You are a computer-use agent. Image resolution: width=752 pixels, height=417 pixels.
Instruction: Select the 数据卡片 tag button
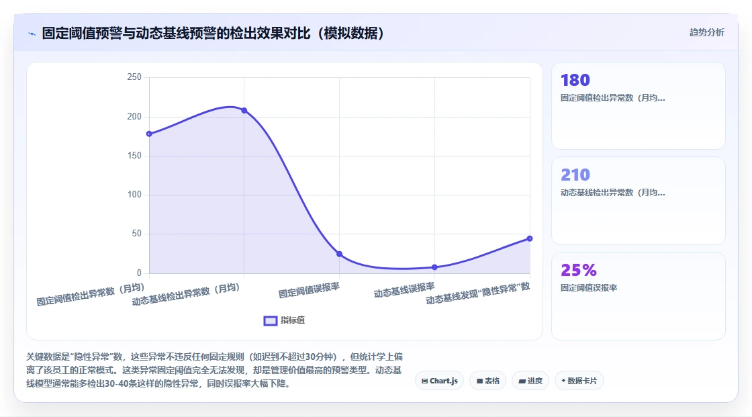579,381
